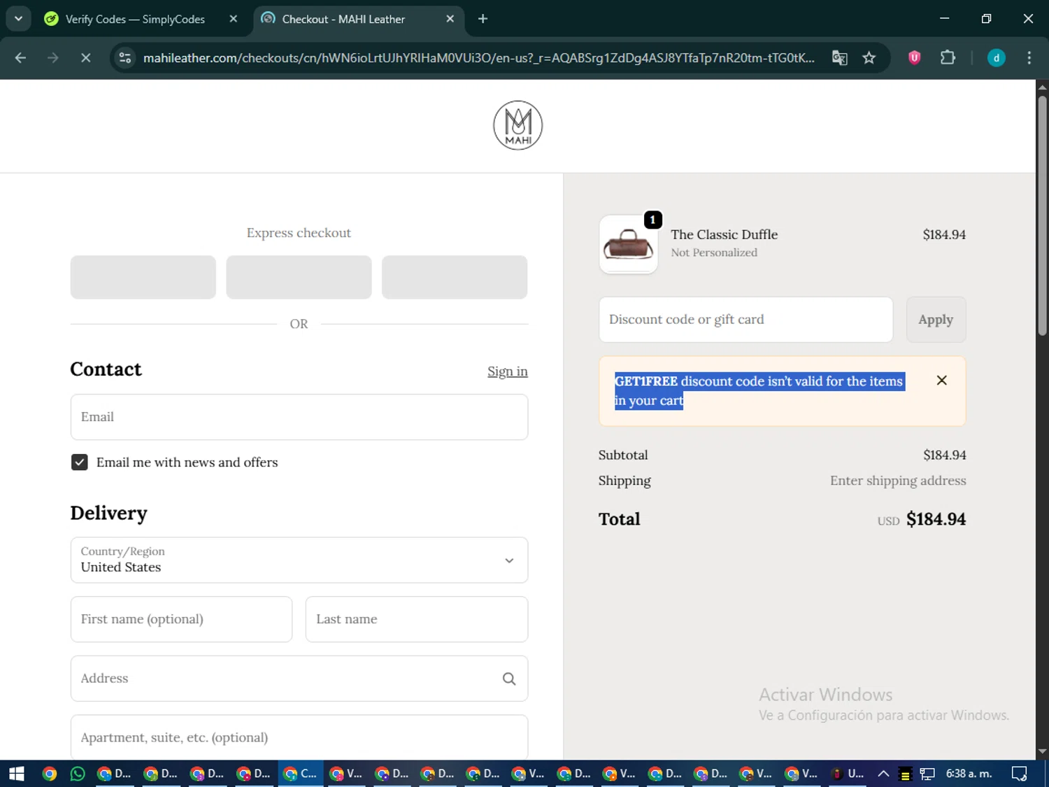Screen dimensions: 1049x787
Task: Switch to the Verify Codes — SimplyCodes tab
Action: click(x=135, y=19)
